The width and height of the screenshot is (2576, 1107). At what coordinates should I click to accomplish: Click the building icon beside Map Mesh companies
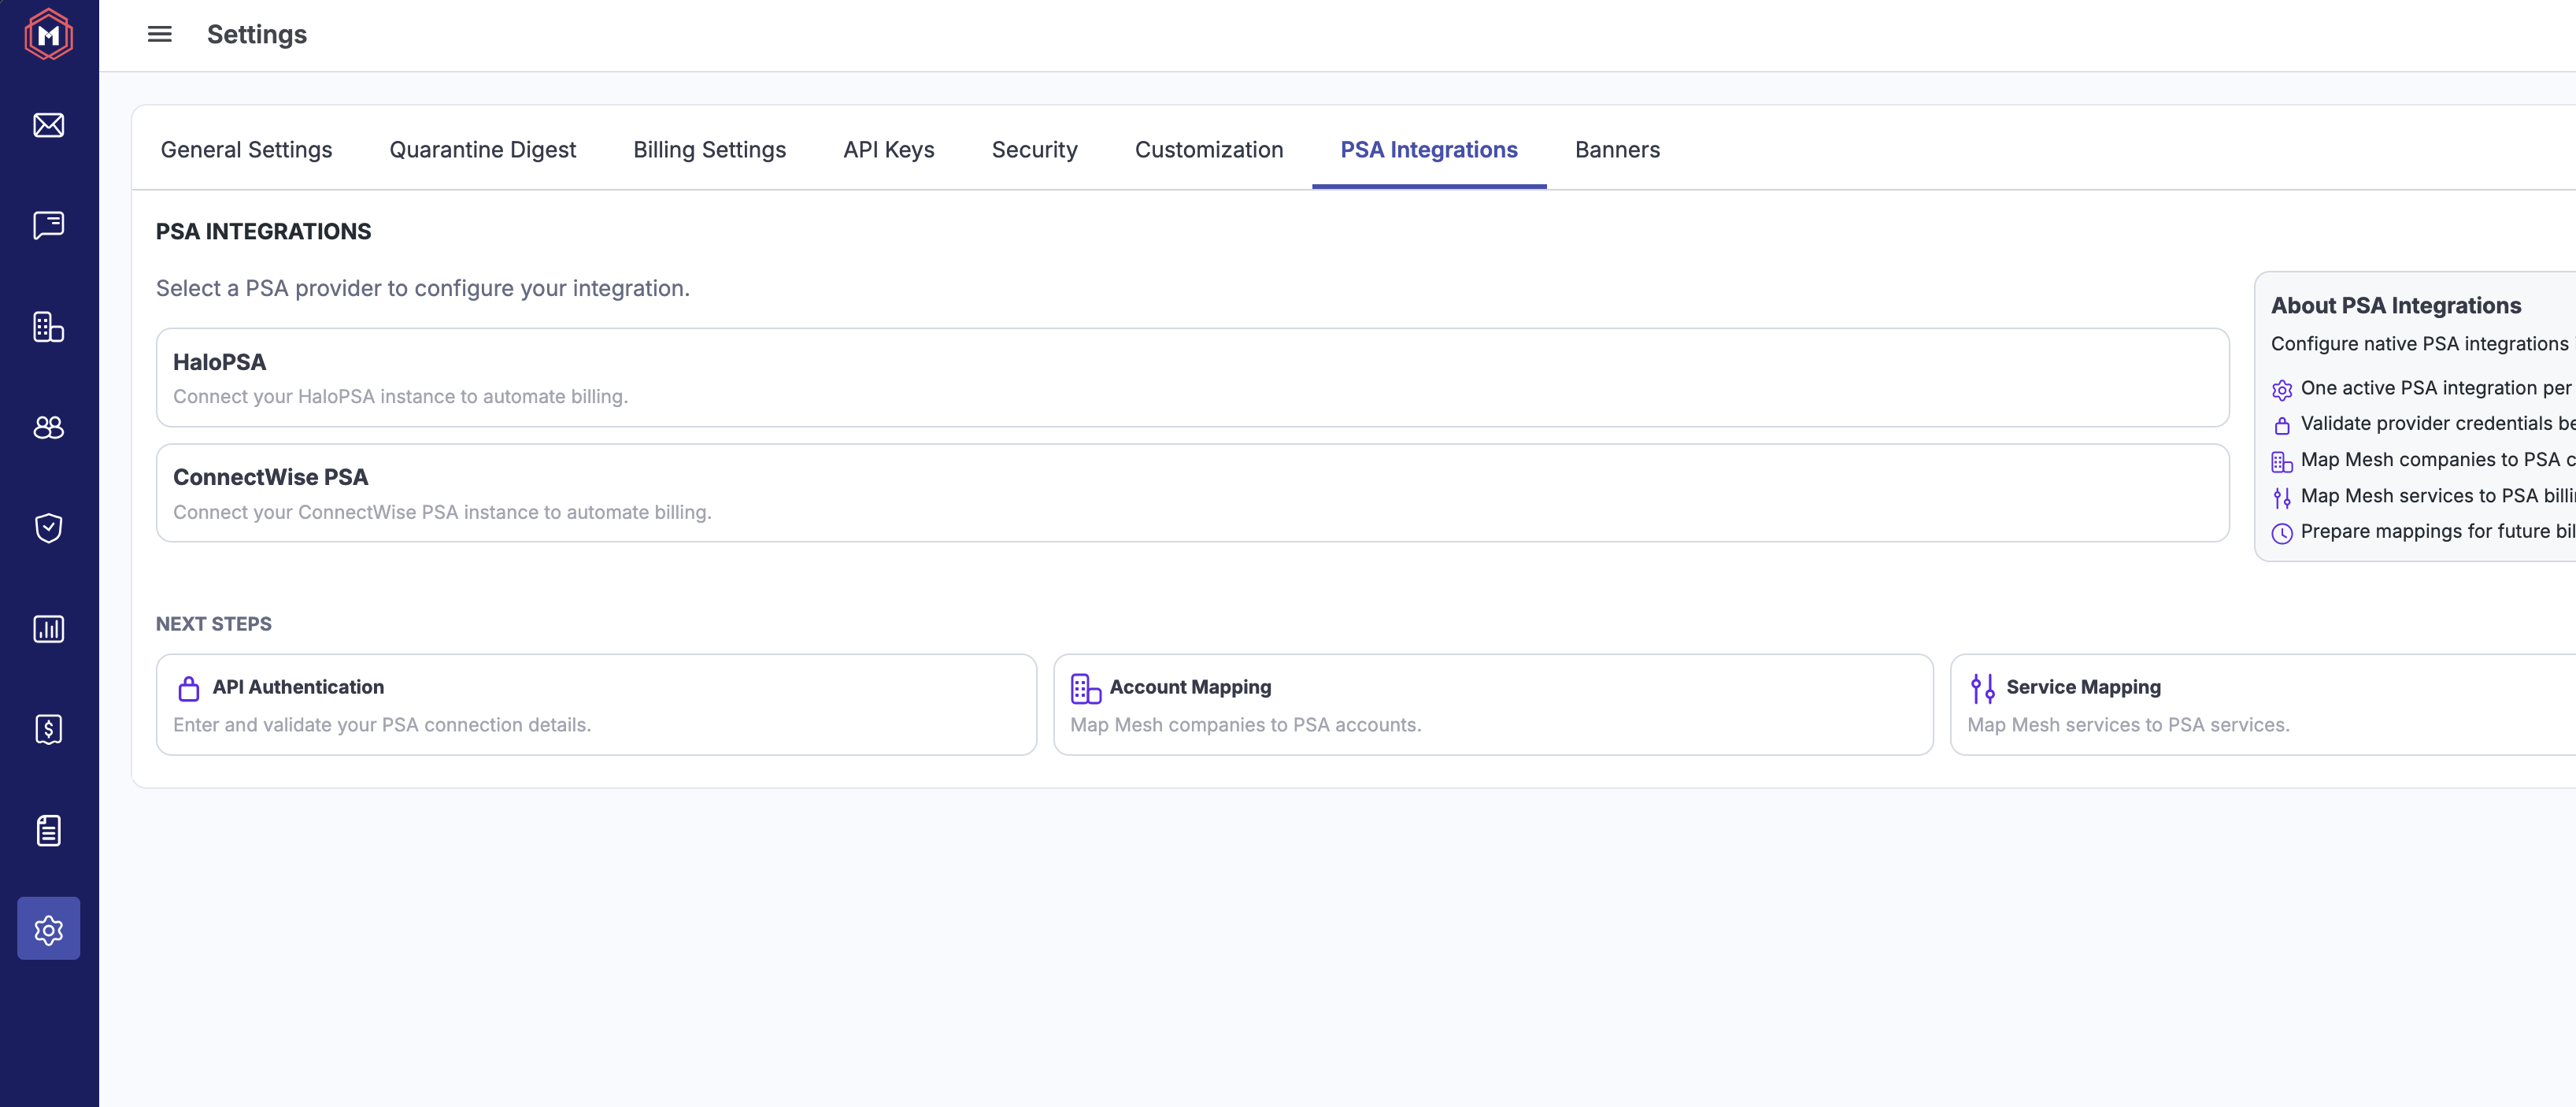click(x=2282, y=461)
